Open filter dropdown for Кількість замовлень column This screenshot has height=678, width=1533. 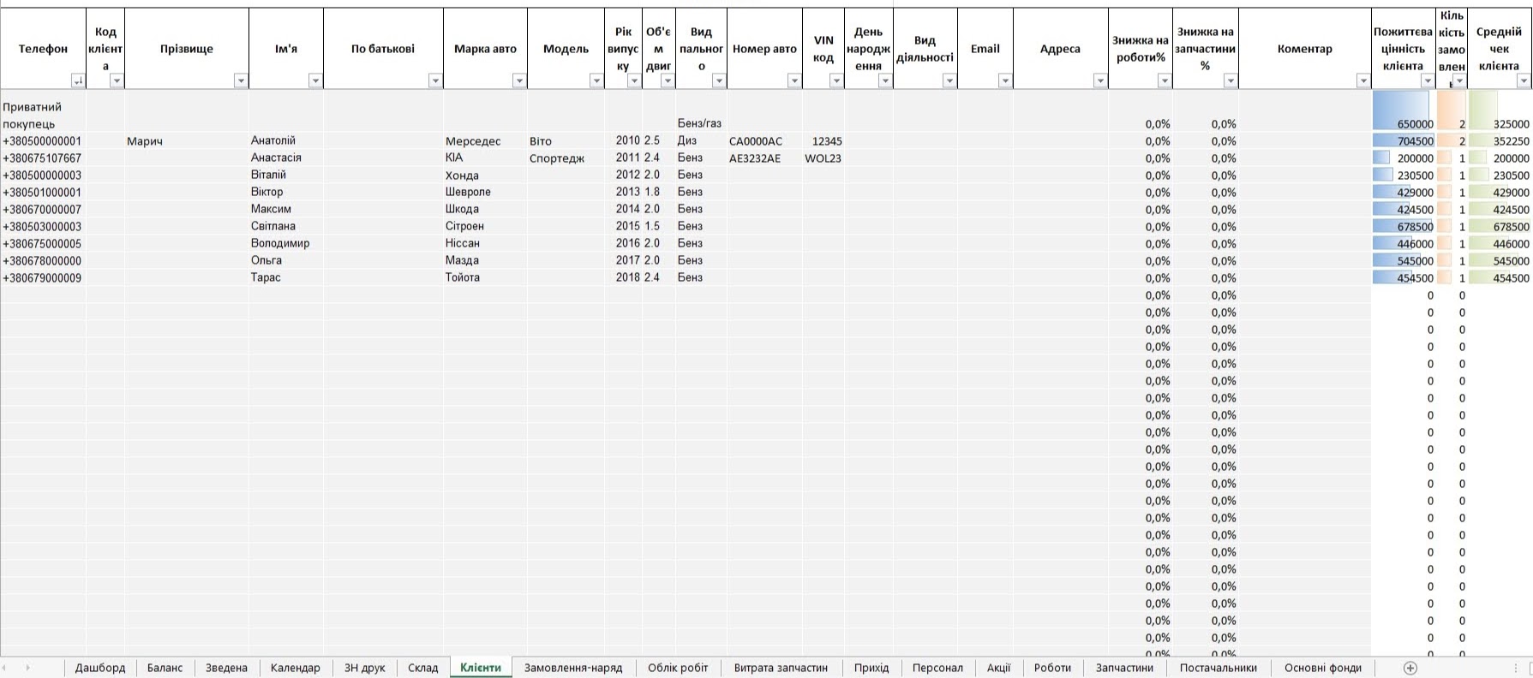(x=1459, y=81)
